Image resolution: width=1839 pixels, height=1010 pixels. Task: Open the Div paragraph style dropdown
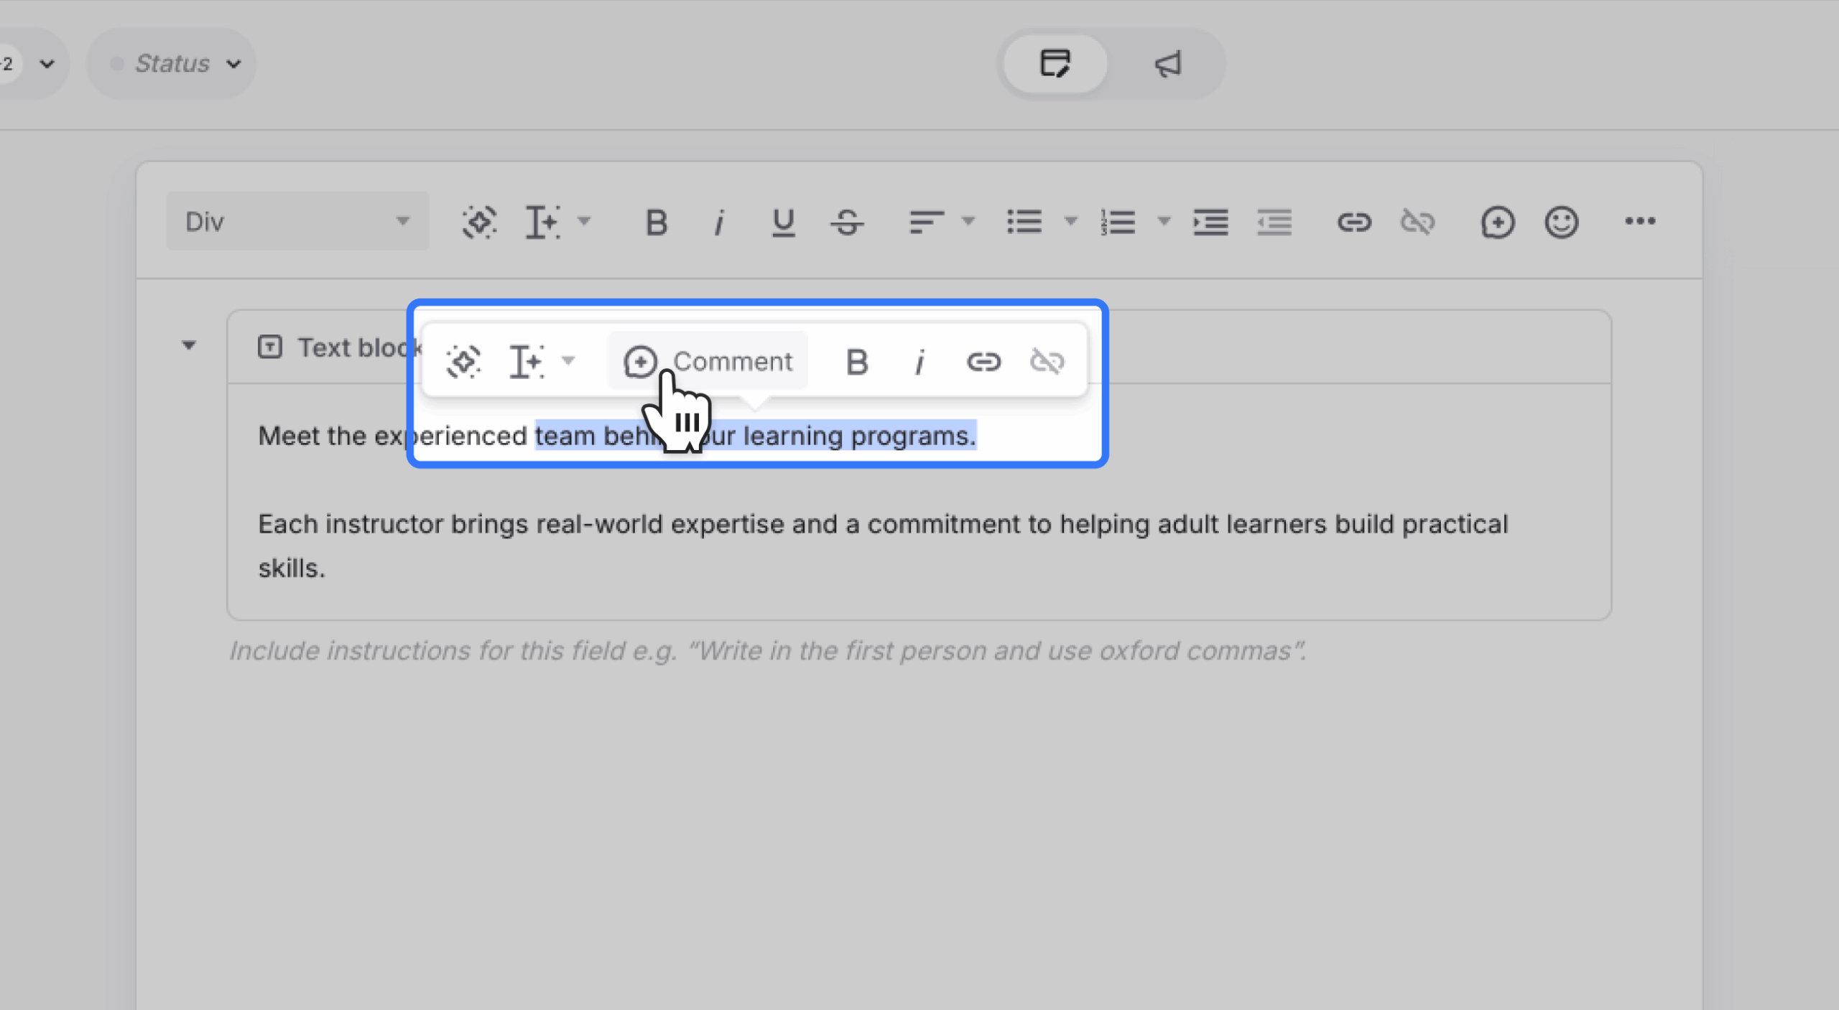(x=298, y=220)
